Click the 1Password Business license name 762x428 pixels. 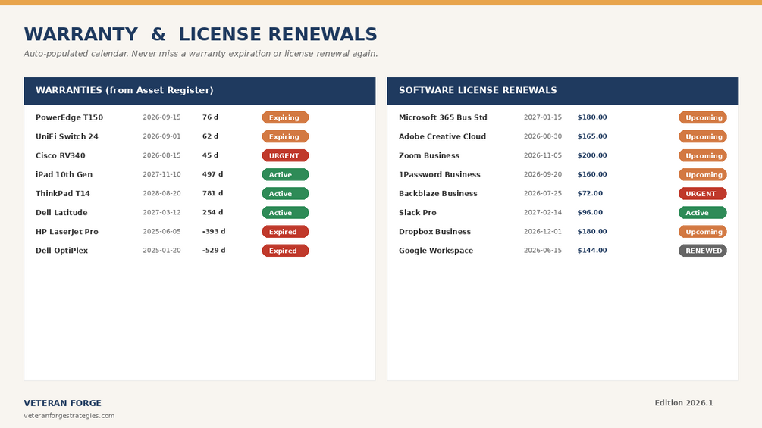tap(439, 174)
